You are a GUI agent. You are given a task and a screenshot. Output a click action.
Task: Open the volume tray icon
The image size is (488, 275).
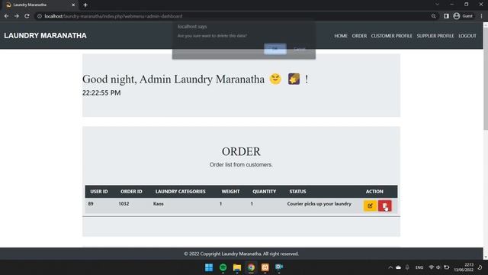click(438, 267)
